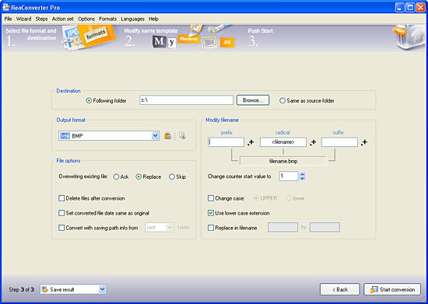Click the Back button

click(x=340, y=289)
